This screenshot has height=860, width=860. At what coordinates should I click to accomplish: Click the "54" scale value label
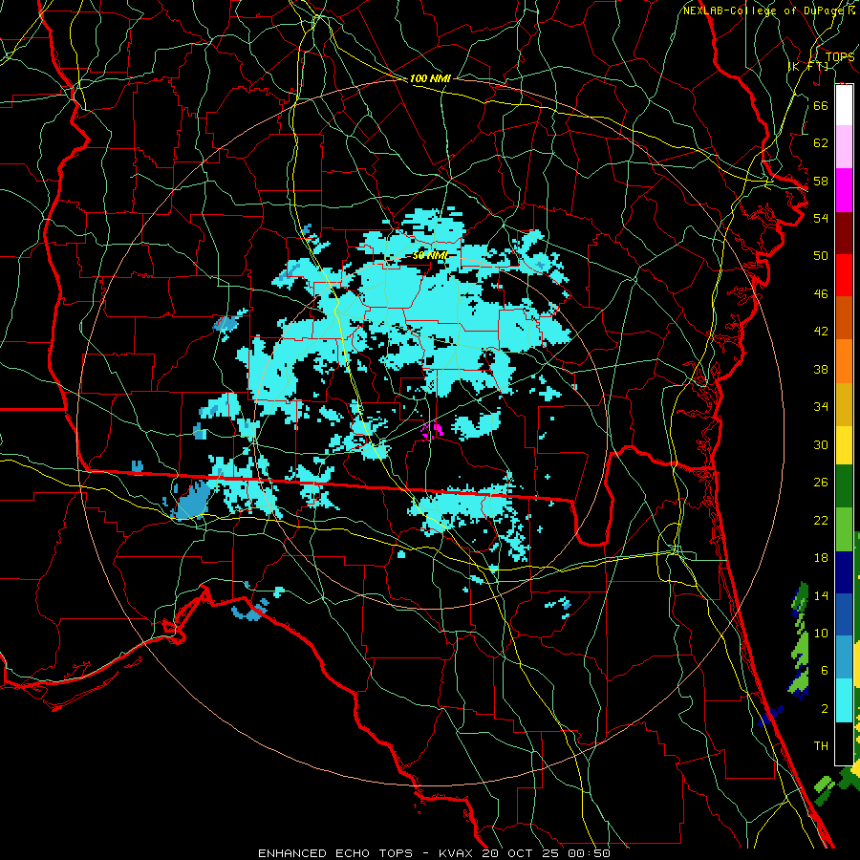(821, 218)
